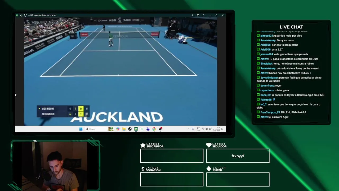Click lof_ff's chat message

pyautogui.click(x=288, y=106)
